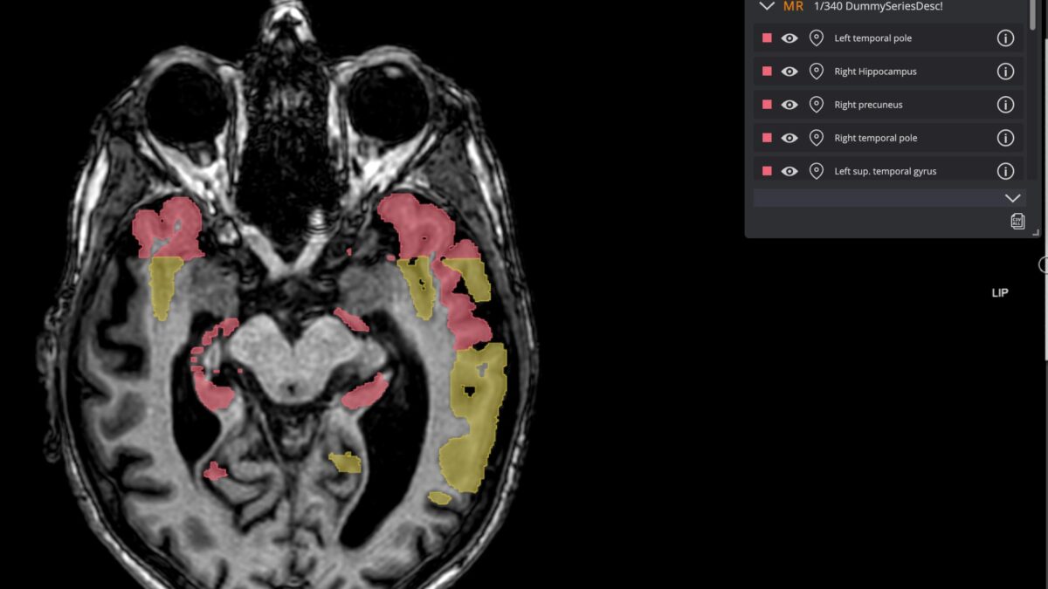Select Right Hippocampus label
The height and width of the screenshot is (589, 1048).
coord(875,72)
